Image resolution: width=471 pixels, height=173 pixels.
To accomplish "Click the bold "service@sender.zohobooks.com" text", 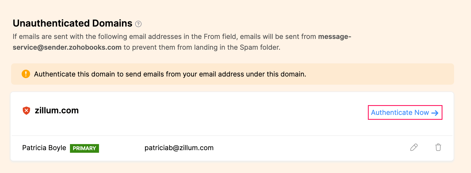I will click(67, 47).
